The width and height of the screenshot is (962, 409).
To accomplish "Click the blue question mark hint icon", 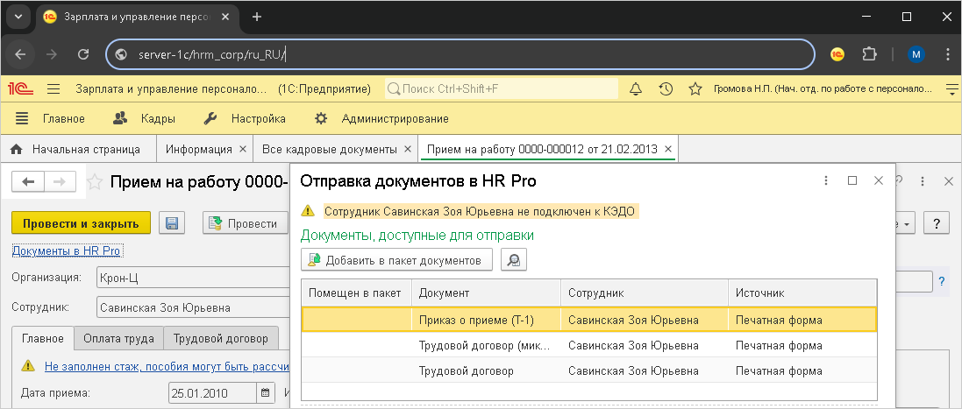I will tap(941, 282).
